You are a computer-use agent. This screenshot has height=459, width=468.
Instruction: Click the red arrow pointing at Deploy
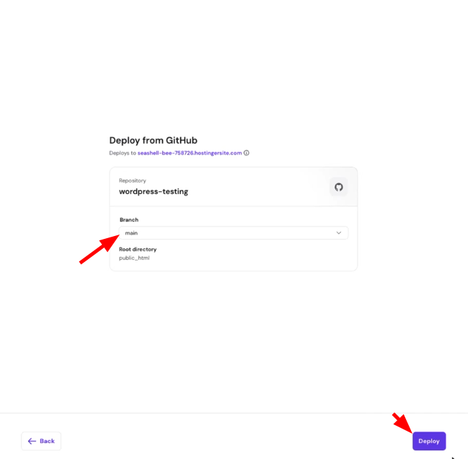[402, 423]
